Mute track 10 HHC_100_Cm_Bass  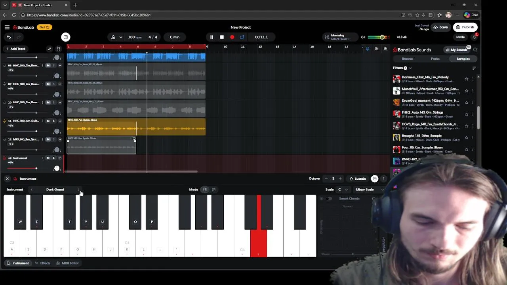pos(48,103)
